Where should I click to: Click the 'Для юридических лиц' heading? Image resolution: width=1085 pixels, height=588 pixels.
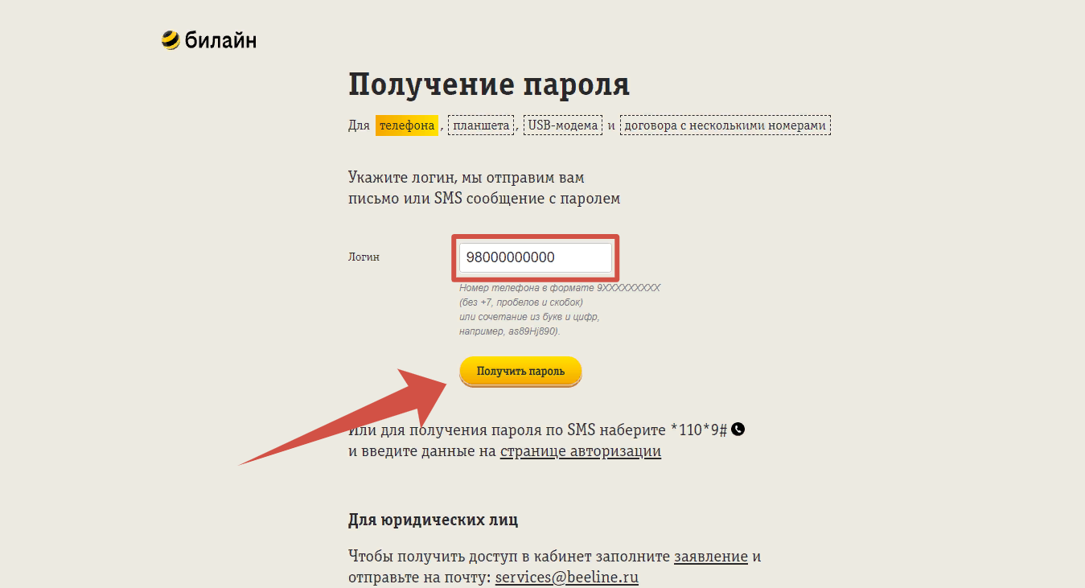[x=433, y=520]
